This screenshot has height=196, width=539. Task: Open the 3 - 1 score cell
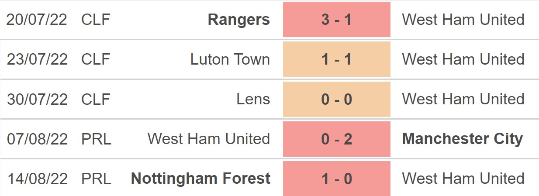coord(336,20)
